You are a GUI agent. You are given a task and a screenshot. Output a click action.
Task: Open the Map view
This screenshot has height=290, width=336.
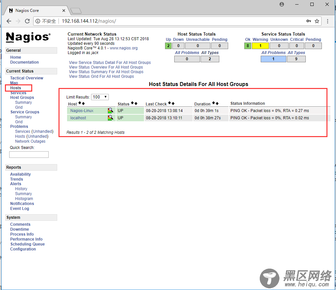click(x=14, y=83)
